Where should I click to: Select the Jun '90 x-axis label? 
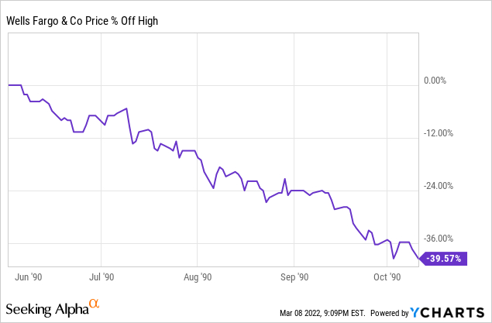(x=27, y=276)
